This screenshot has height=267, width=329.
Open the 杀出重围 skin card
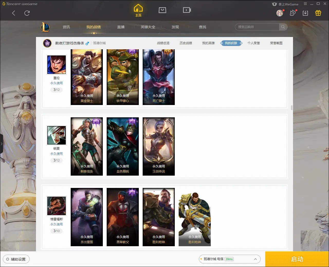coord(87,217)
